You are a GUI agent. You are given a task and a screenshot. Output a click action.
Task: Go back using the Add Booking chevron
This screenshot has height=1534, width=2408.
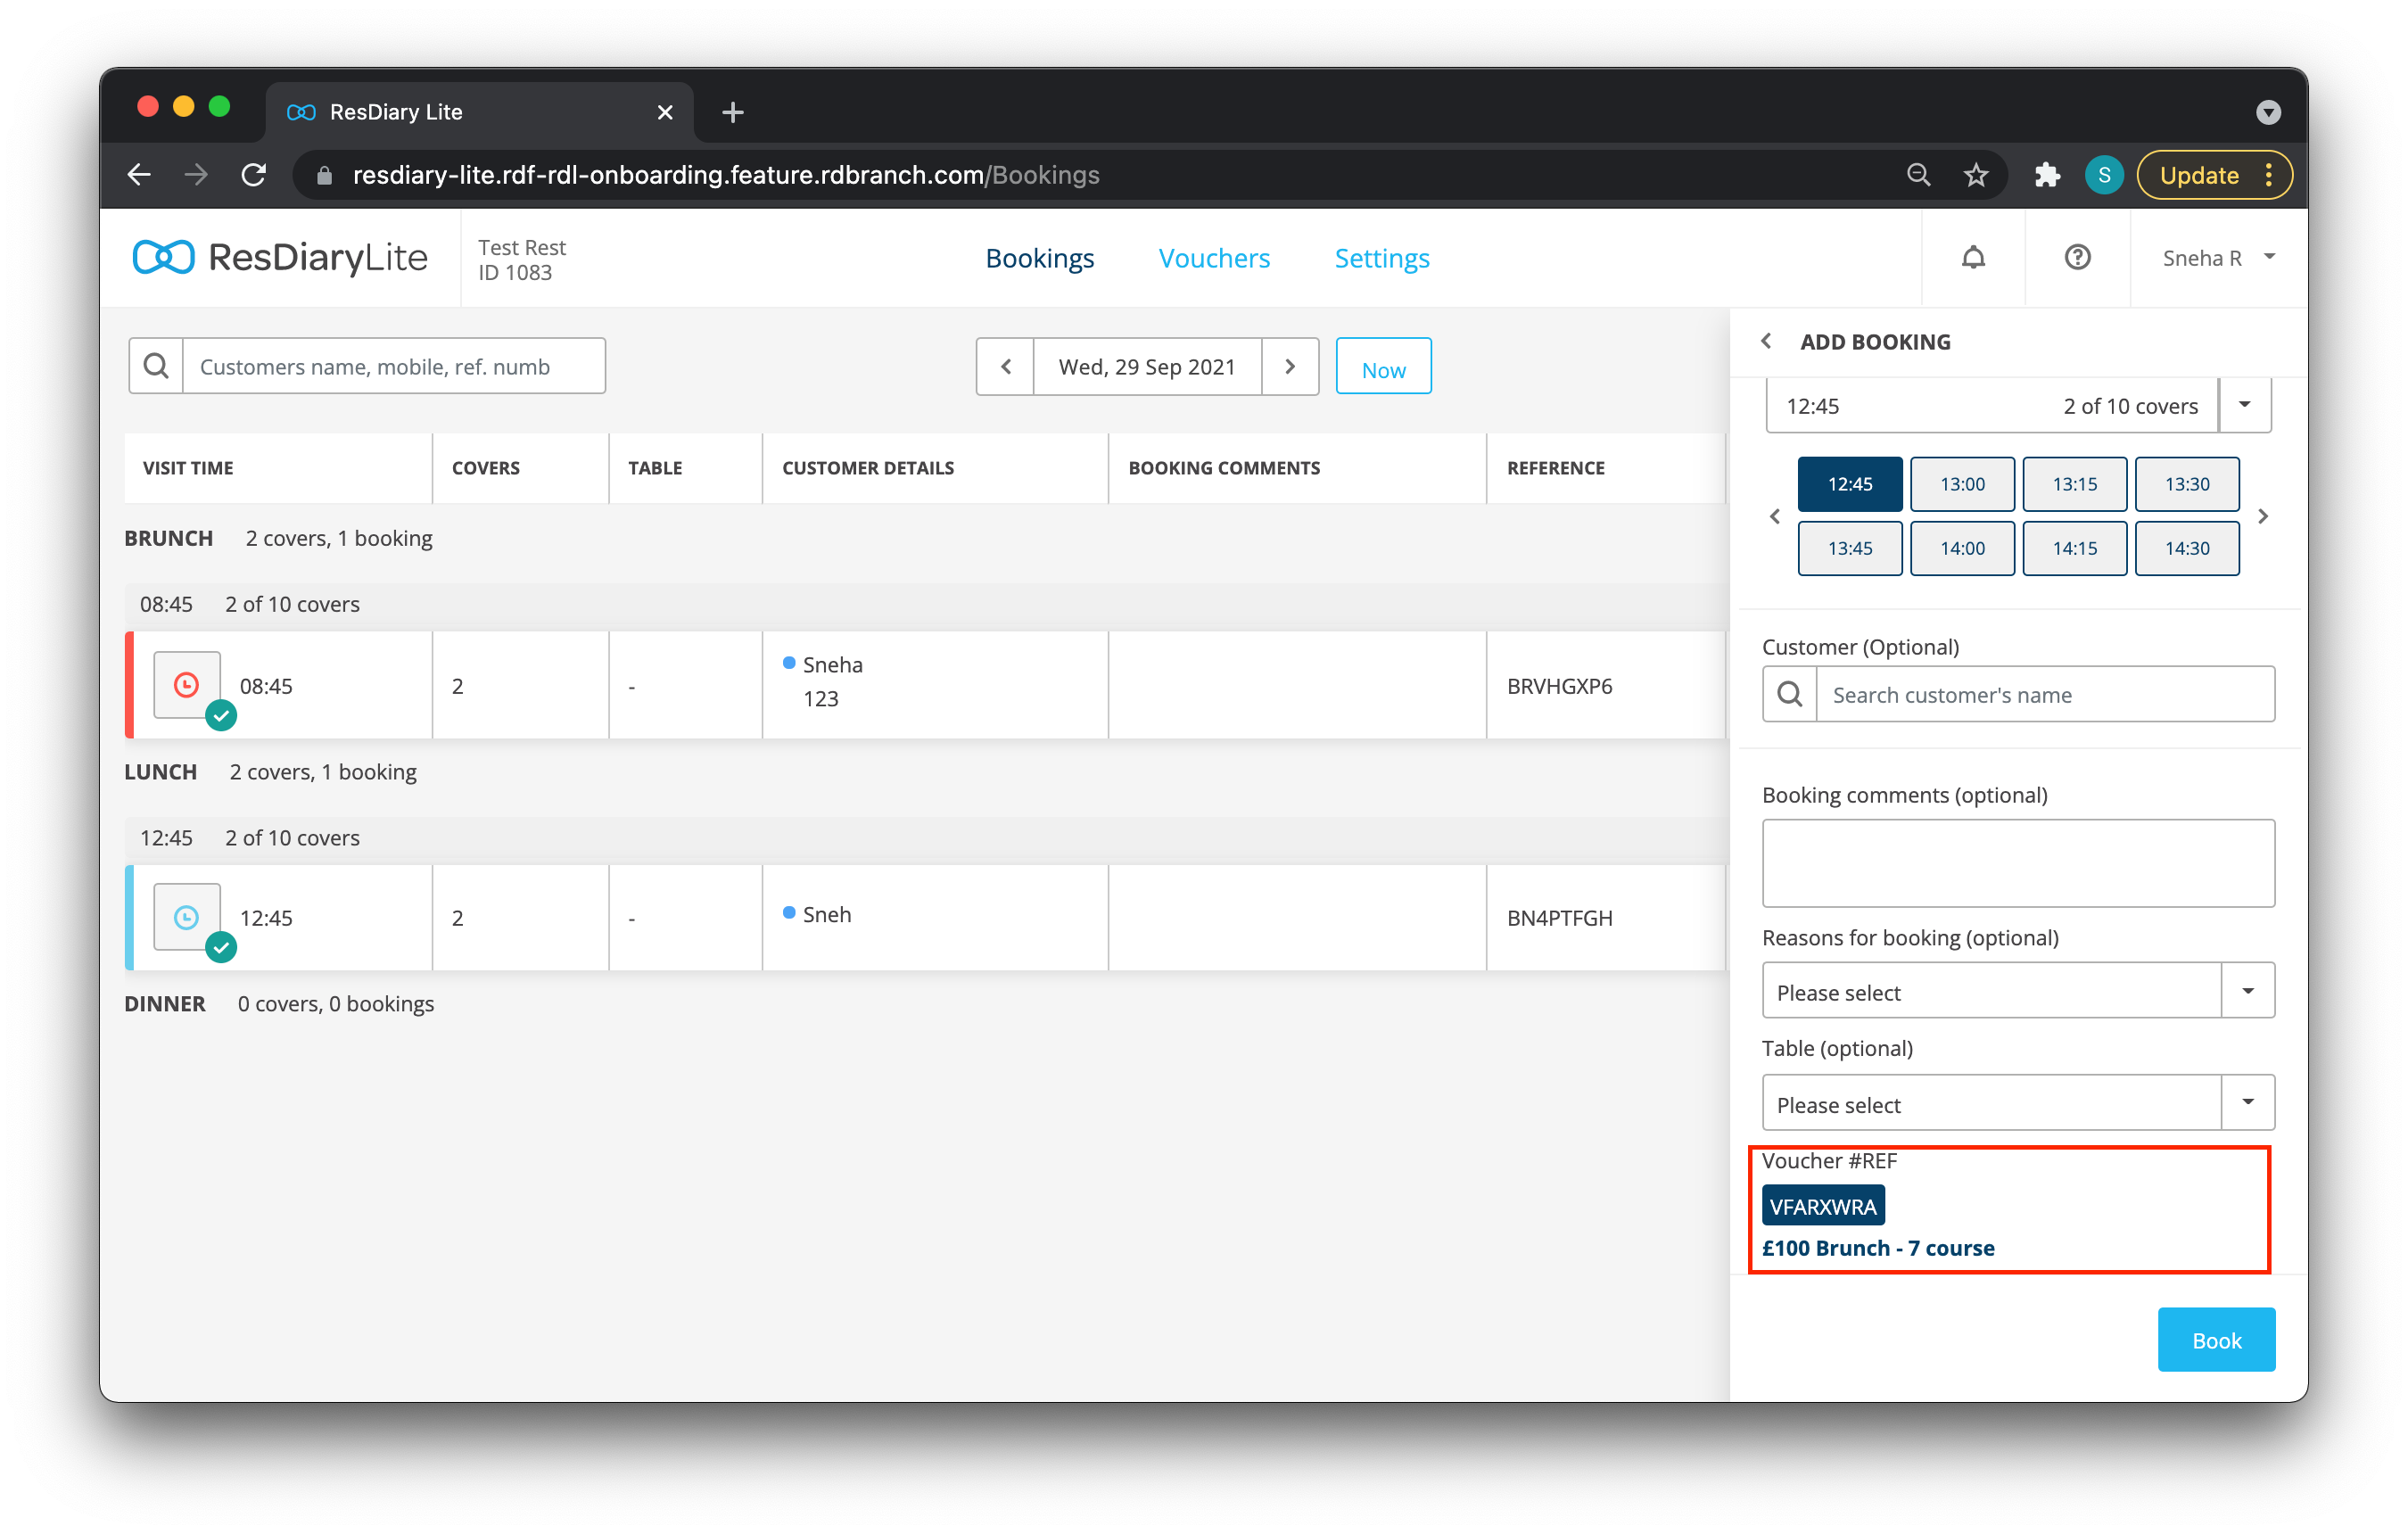(x=1767, y=341)
